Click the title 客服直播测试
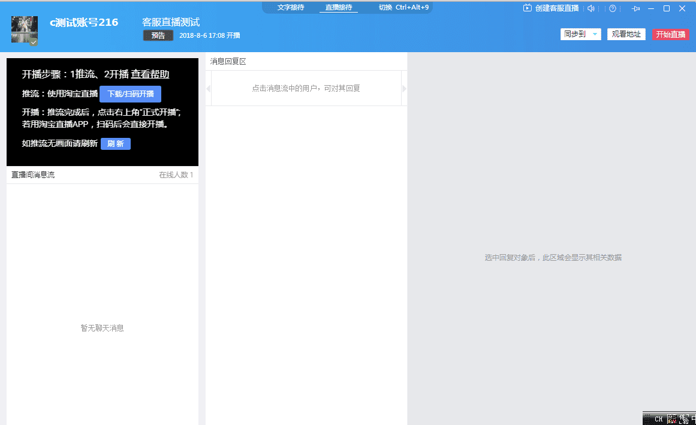Viewport: 696px width, 425px height. [x=171, y=22]
